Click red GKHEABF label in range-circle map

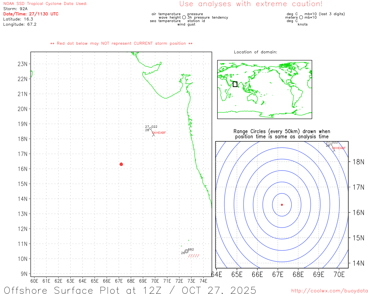point(339,148)
